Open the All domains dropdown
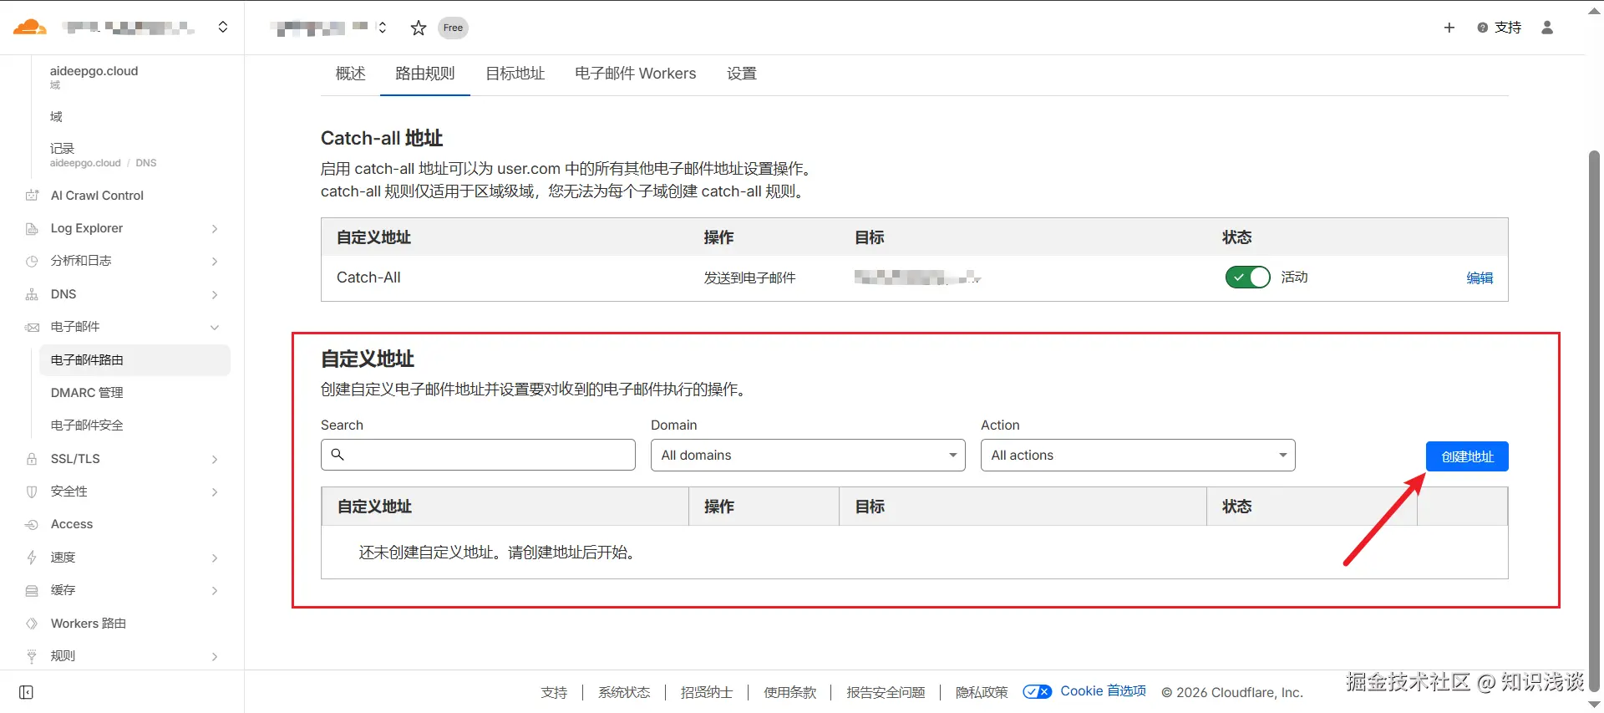 807,456
